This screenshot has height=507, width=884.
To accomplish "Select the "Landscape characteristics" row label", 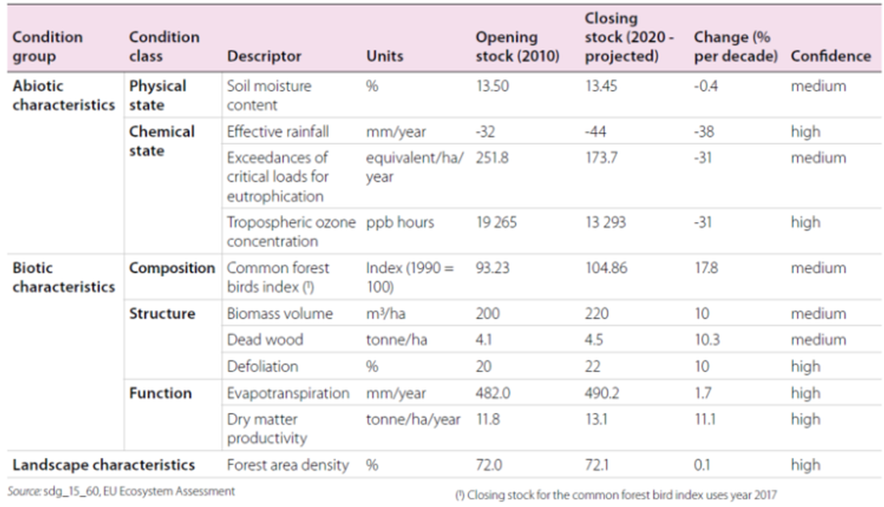I will tap(104, 464).
